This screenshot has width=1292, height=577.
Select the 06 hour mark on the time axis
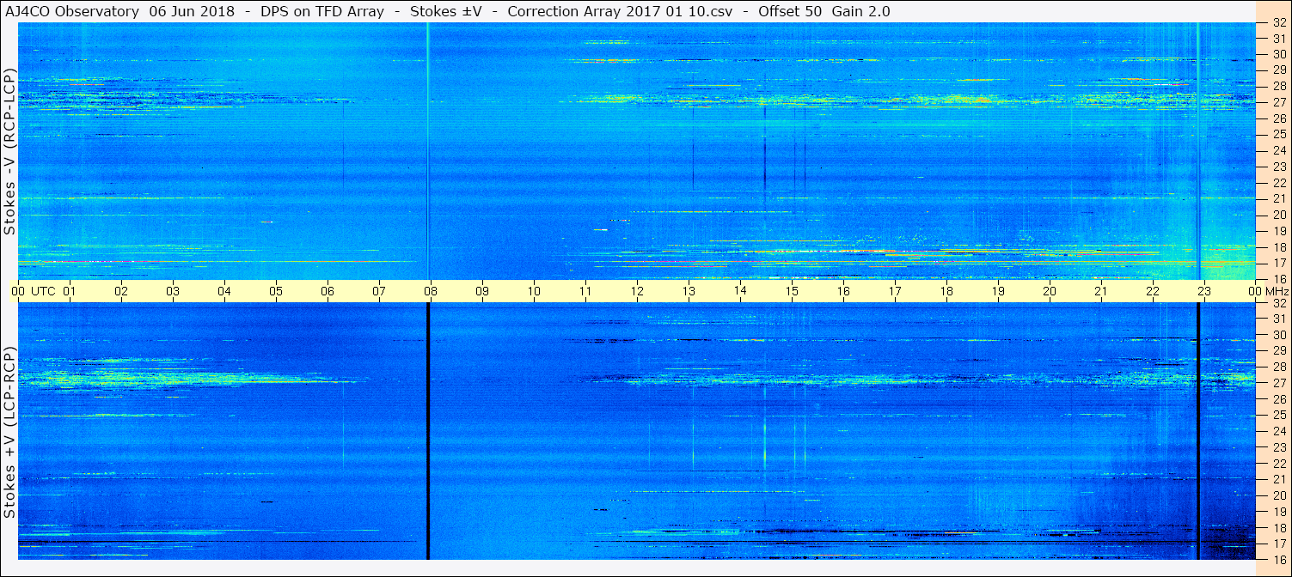(x=328, y=291)
